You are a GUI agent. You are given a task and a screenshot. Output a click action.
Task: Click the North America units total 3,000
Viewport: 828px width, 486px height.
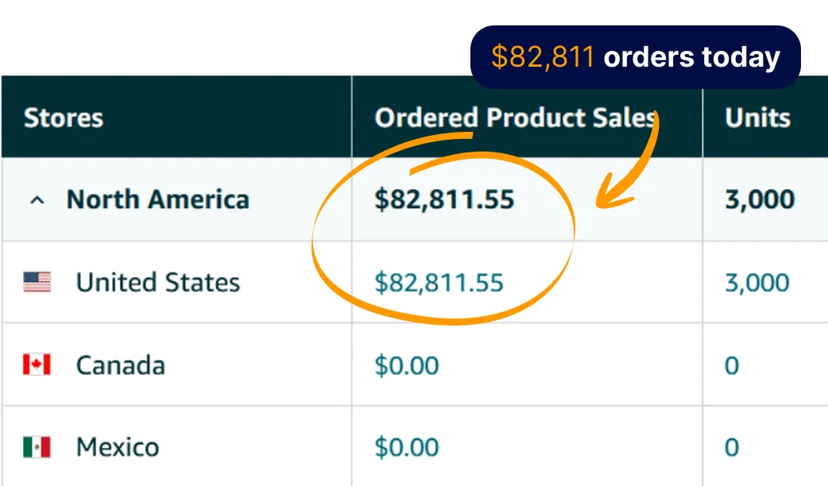coord(760,200)
